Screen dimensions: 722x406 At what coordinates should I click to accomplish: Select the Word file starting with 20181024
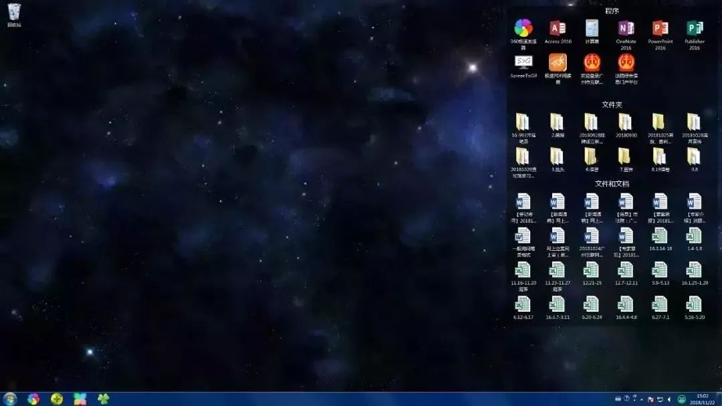pyautogui.click(x=592, y=236)
